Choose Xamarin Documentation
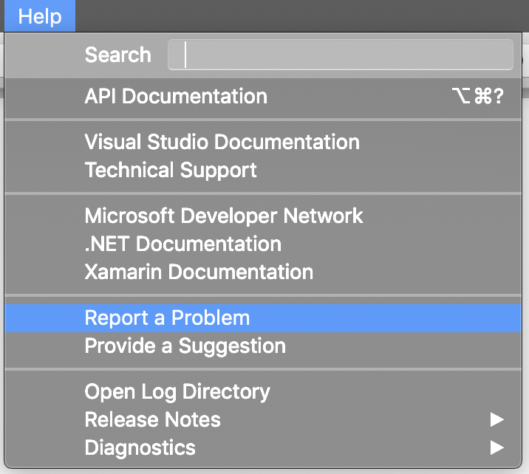Image resolution: width=529 pixels, height=474 pixels. pyautogui.click(x=263, y=272)
